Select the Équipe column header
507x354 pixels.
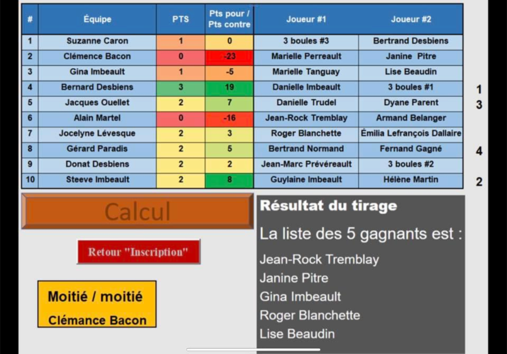click(x=97, y=19)
